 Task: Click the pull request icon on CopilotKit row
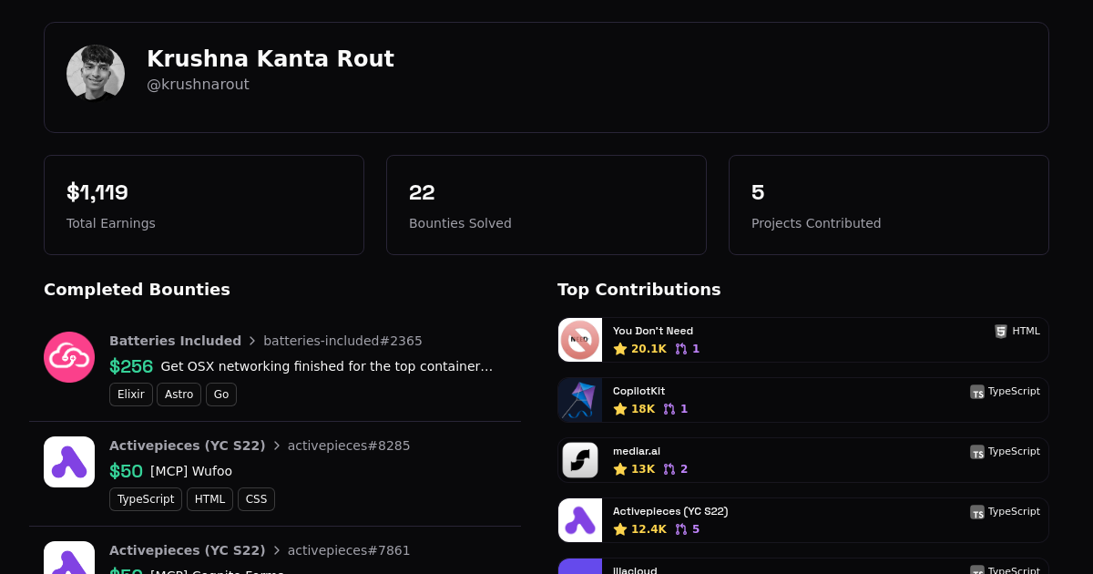click(x=669, y=409)
